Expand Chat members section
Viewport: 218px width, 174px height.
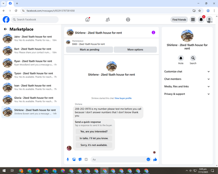point(187,79)
